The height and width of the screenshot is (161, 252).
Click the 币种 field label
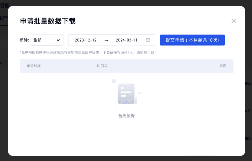[24, 40]
